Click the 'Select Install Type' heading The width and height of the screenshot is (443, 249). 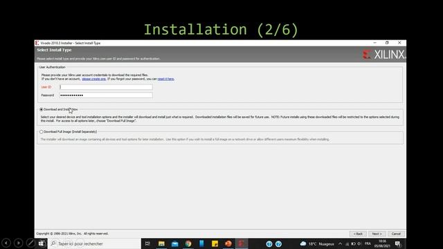[x=54, y=50]
